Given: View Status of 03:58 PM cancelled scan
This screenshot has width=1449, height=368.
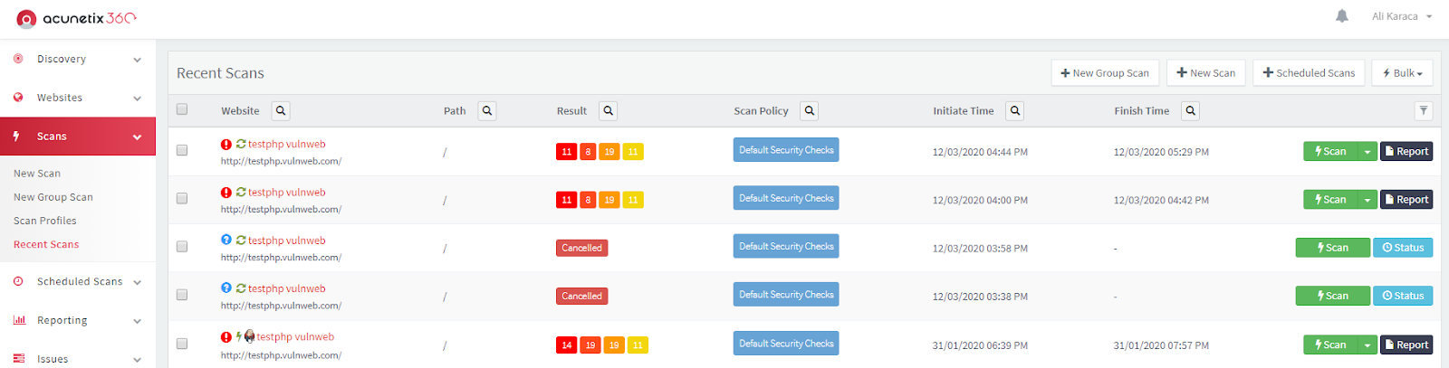Looking at the screenshot, I should click(1403, 248).
